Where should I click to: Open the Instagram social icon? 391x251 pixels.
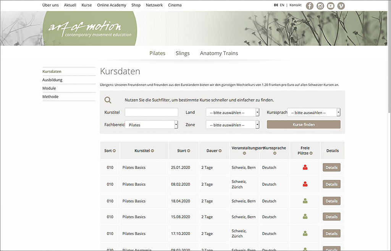pos(320,6)
